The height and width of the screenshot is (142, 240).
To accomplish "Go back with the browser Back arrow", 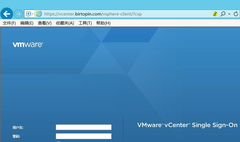I will coord(7,14).
